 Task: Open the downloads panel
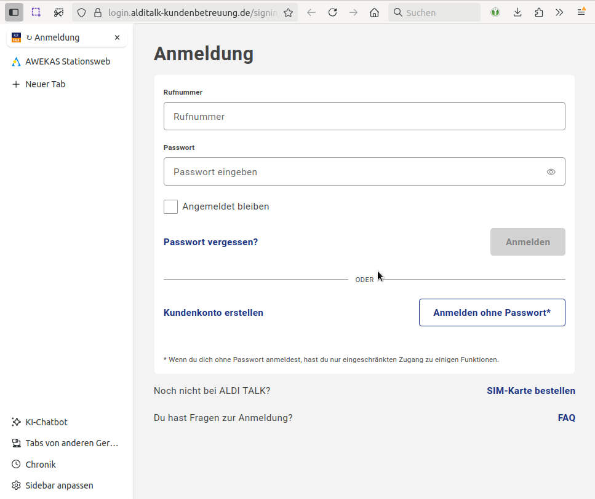(x=517, y=12)
